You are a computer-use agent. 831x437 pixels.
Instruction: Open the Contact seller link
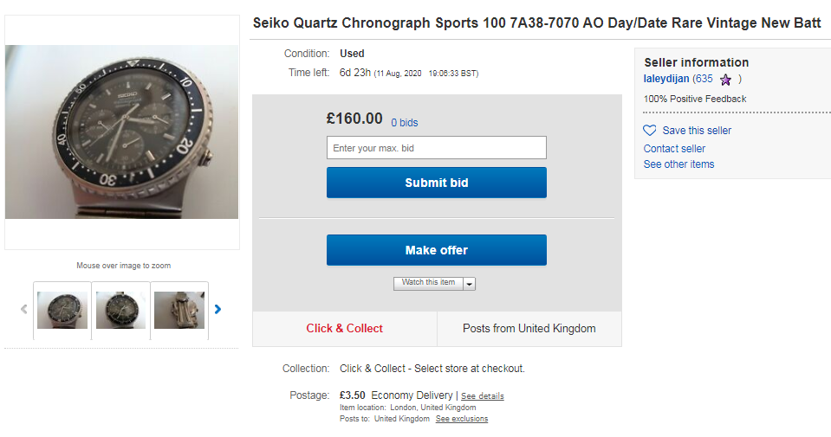674,149
